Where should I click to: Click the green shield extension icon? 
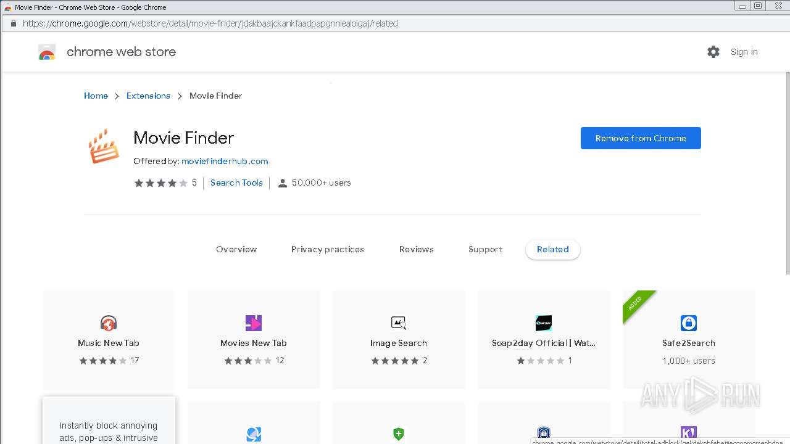(x=399, y=434)
